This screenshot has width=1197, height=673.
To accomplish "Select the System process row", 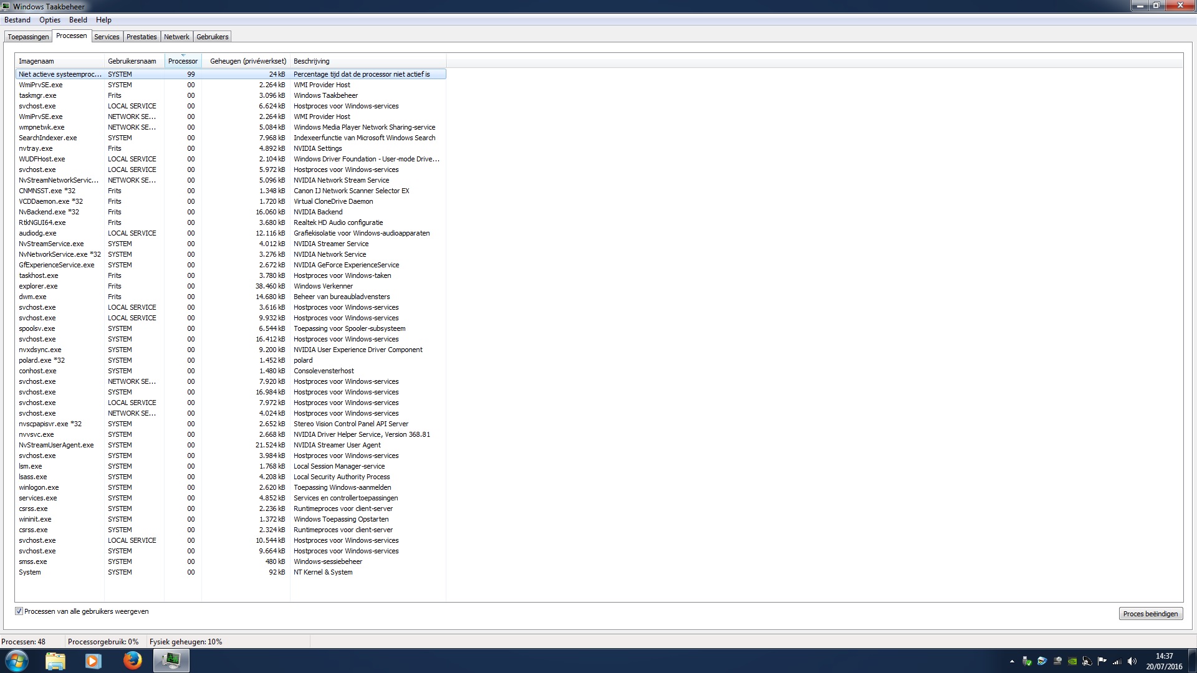I will pyautogui.click(x=231, y=572).
